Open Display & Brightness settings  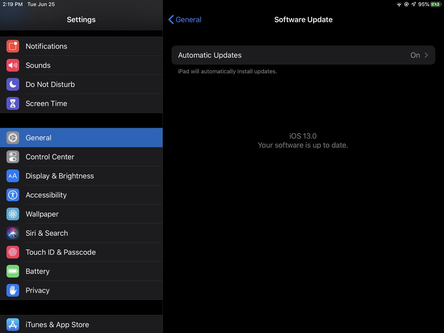(x=81, y=176)
